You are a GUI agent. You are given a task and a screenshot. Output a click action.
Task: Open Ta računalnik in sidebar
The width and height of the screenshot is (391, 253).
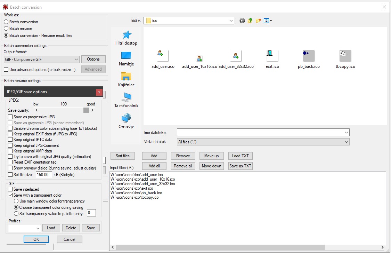126,100
